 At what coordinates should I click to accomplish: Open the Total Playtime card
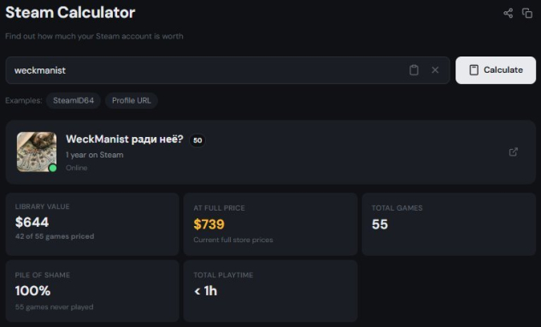click(x=270, y=291)
